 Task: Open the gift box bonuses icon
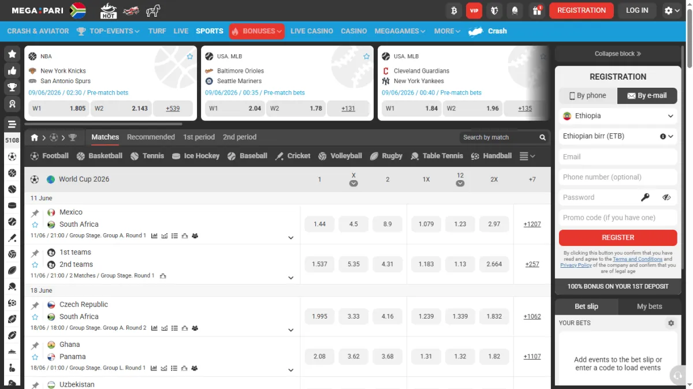[536, 10]
